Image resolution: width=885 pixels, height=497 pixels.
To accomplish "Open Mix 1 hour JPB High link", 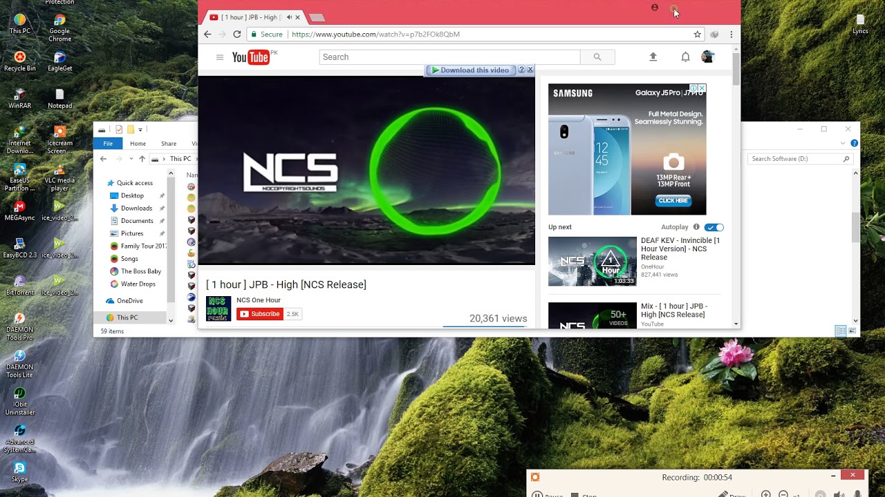I will (674, 310).
